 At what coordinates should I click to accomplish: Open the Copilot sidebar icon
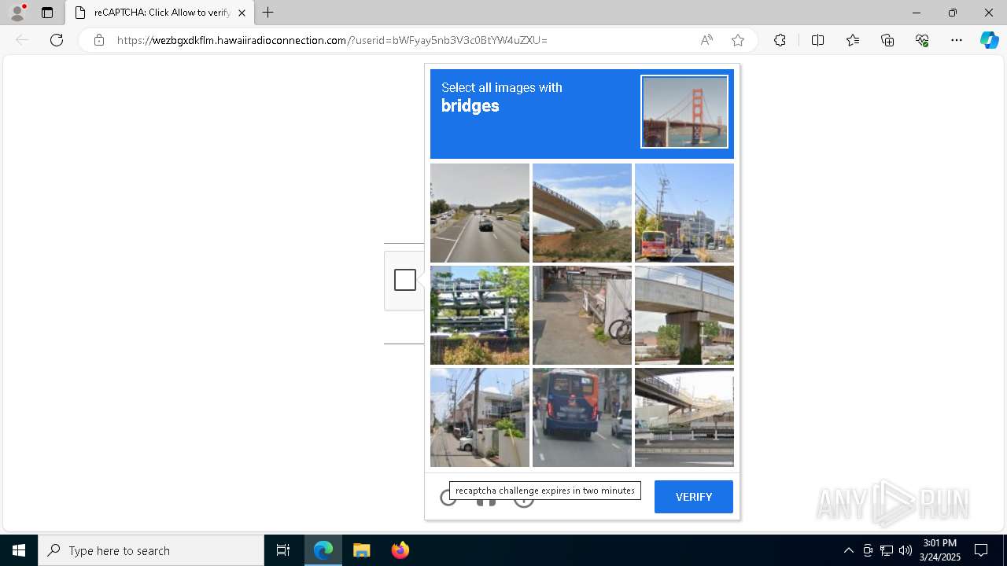(989, 40)
